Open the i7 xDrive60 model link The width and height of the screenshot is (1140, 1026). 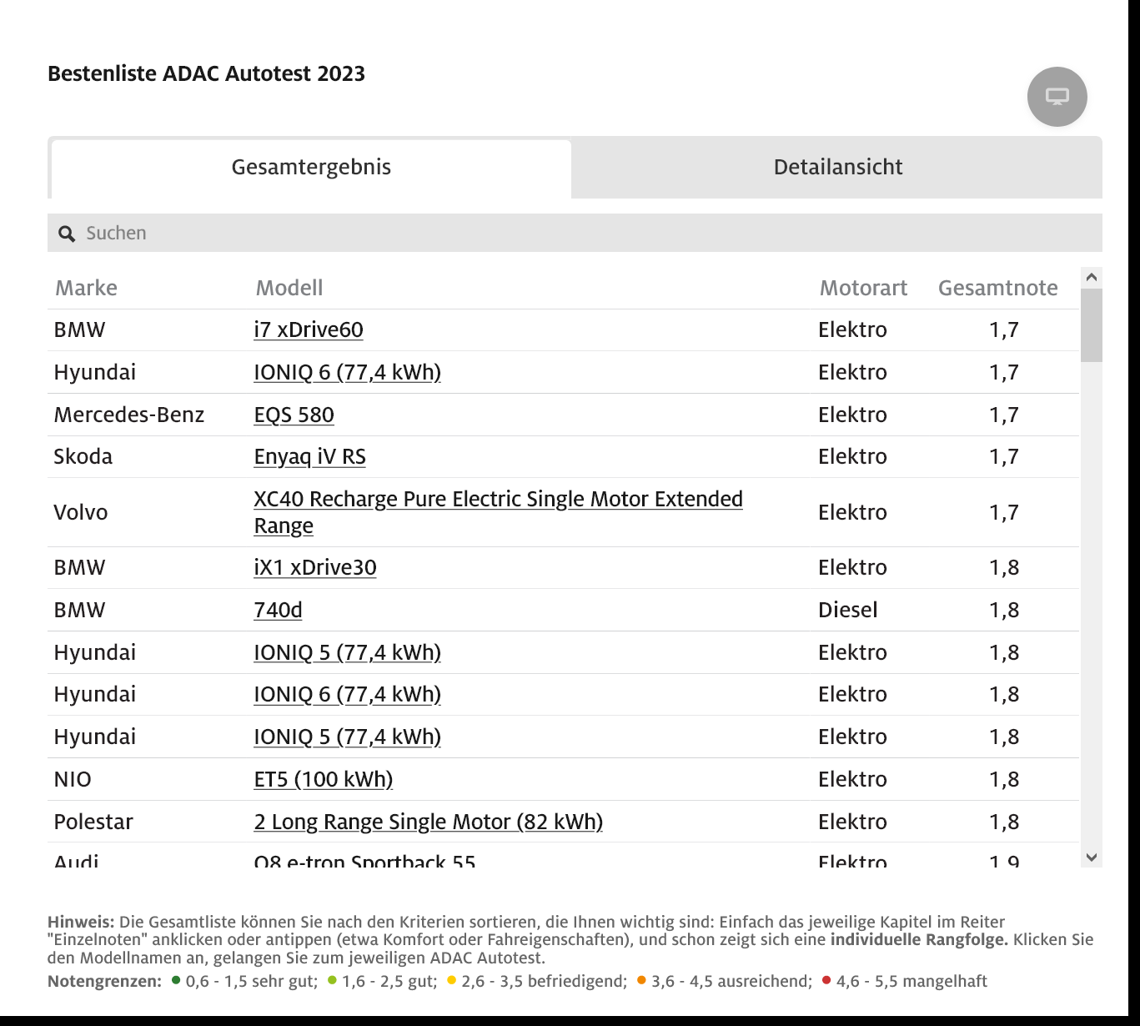pyautogui.click(x=309, y=329)
